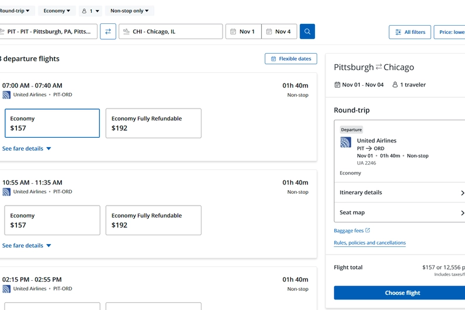The height and width of the screenshot is (310, 465).
Task: Click United Airlines logo on 10:55 AM flight
Action: coord(6,191)
